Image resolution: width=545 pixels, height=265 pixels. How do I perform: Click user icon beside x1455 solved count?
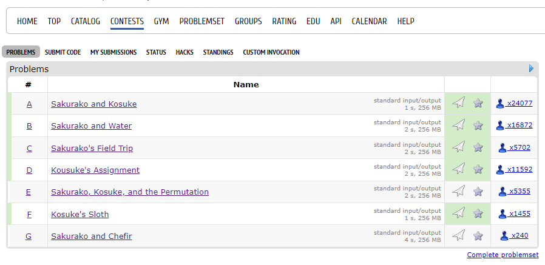pos(503,214)
